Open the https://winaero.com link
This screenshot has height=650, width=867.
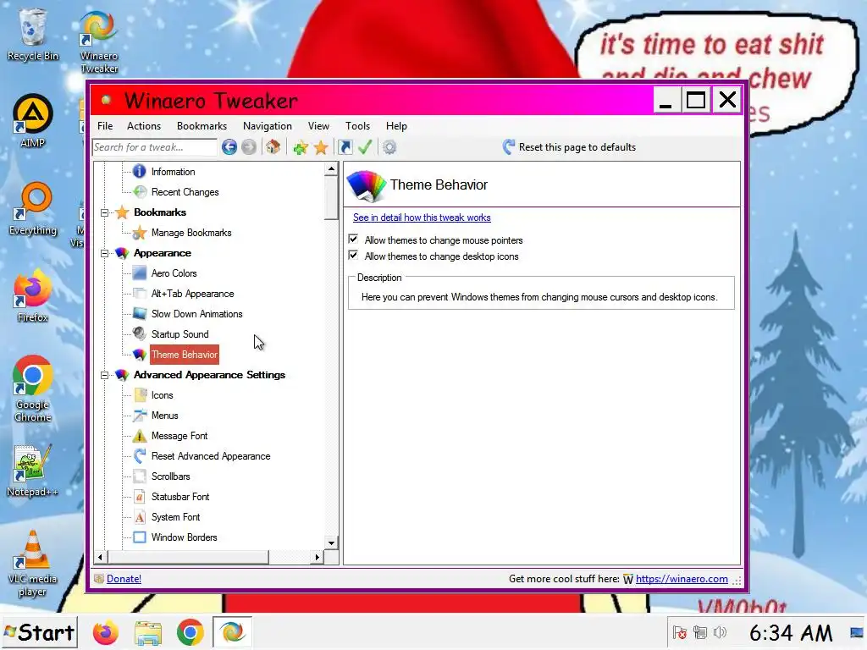point(682,579)
